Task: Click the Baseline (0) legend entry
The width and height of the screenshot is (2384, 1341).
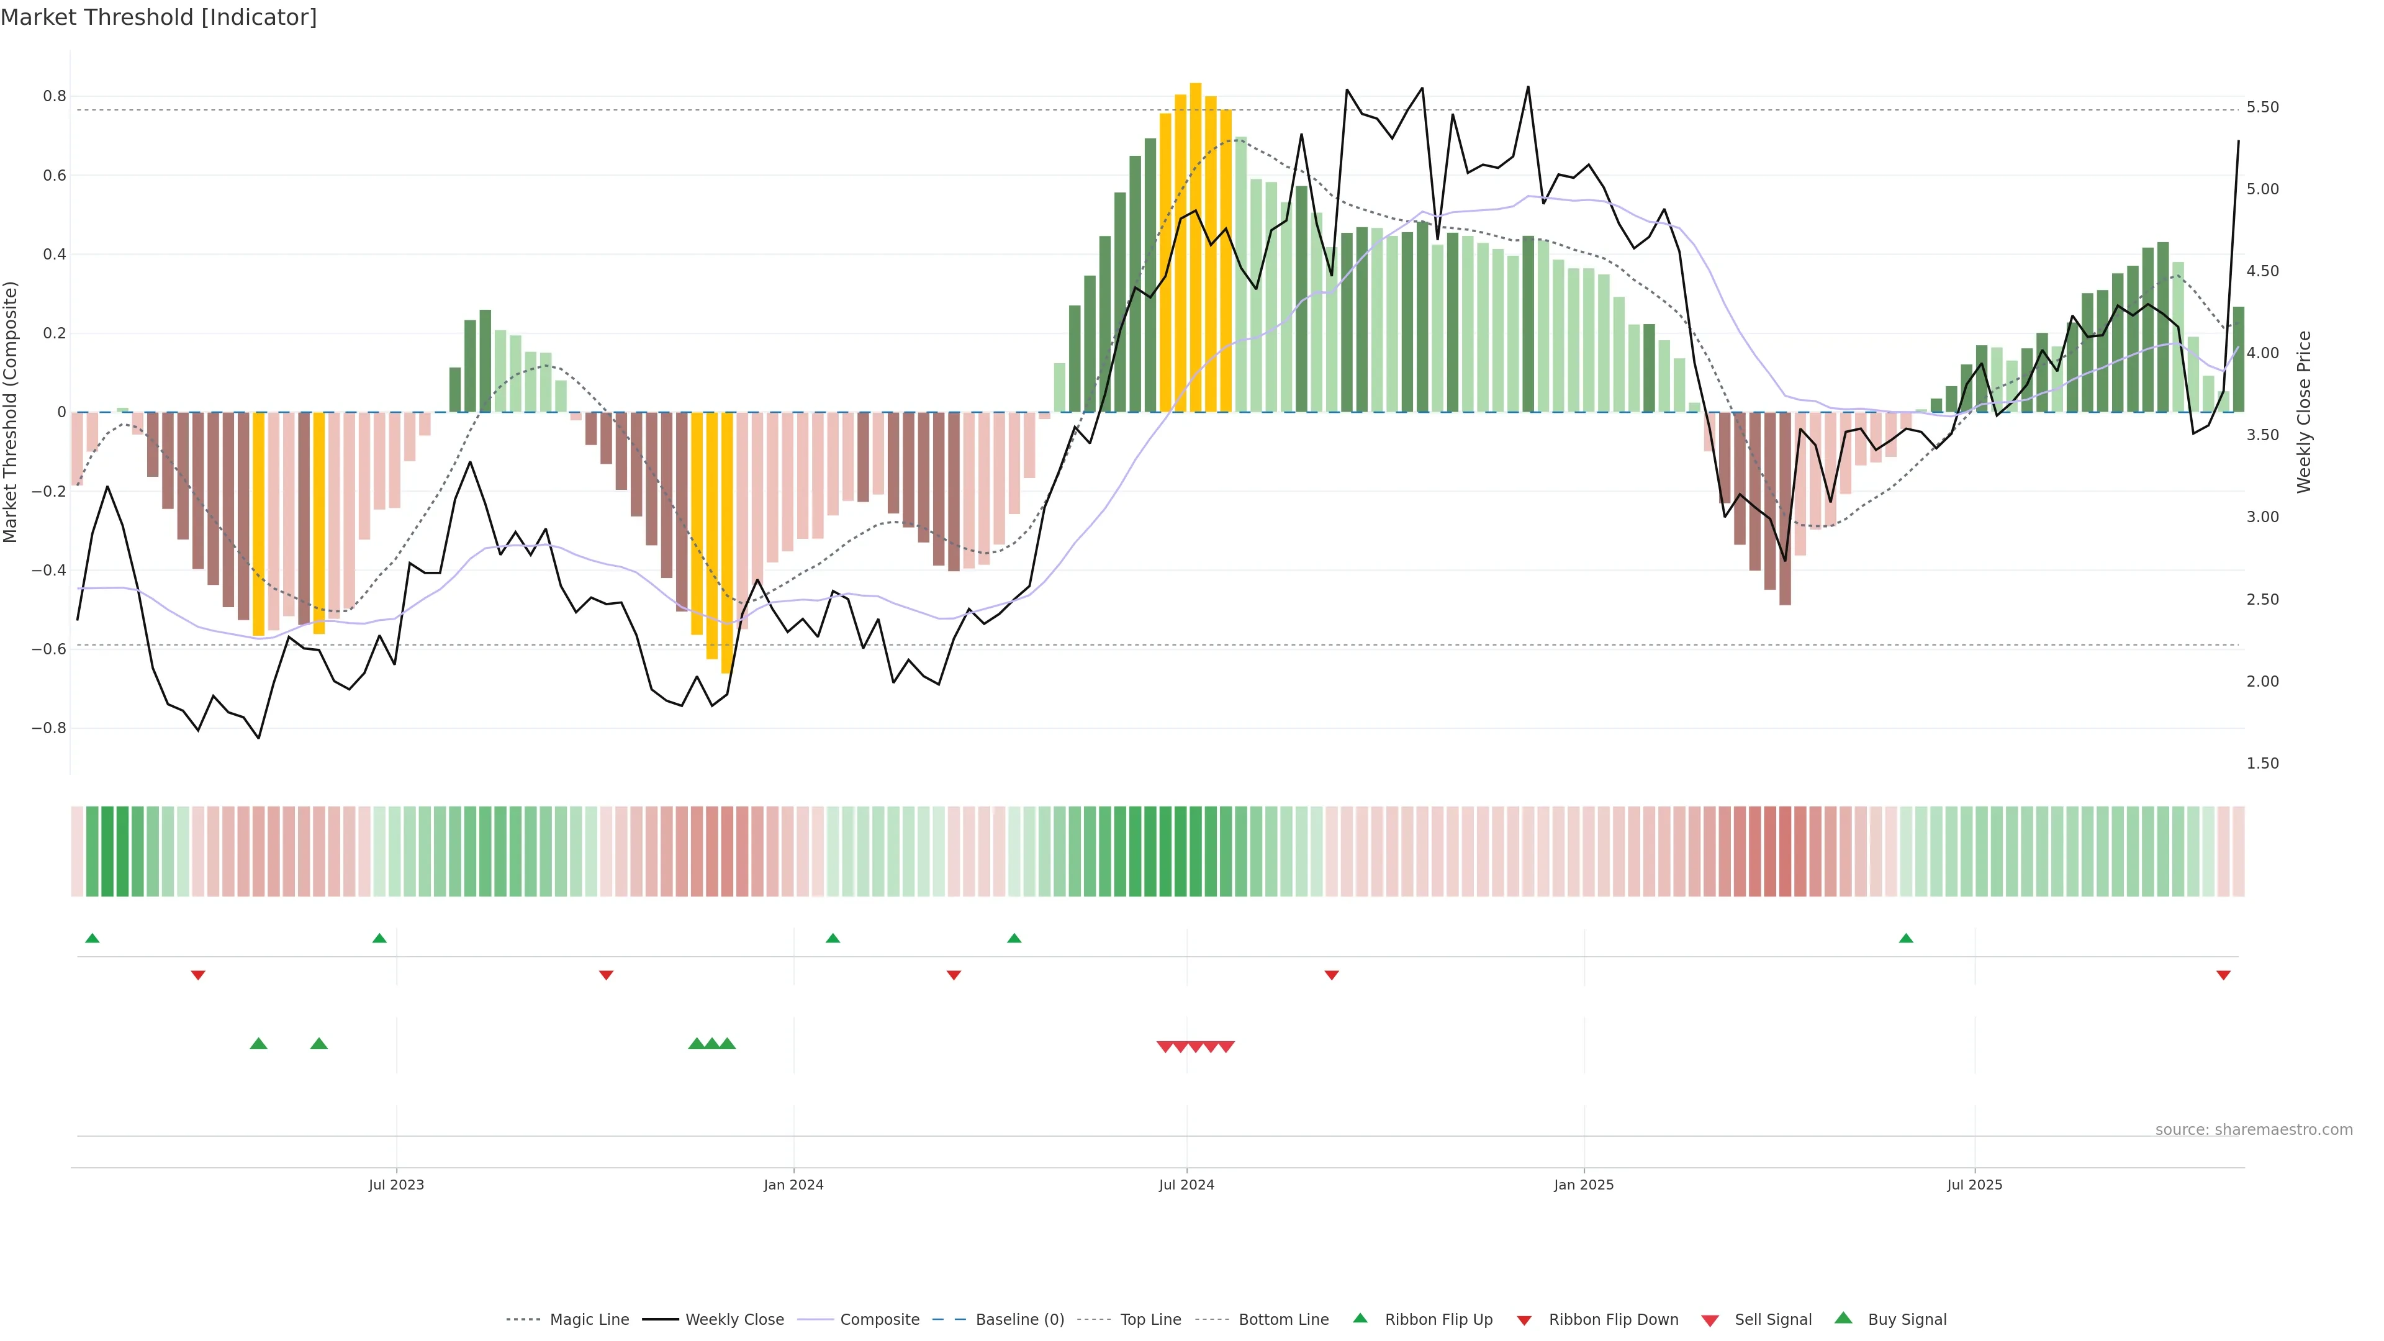Action: 1019,1320
